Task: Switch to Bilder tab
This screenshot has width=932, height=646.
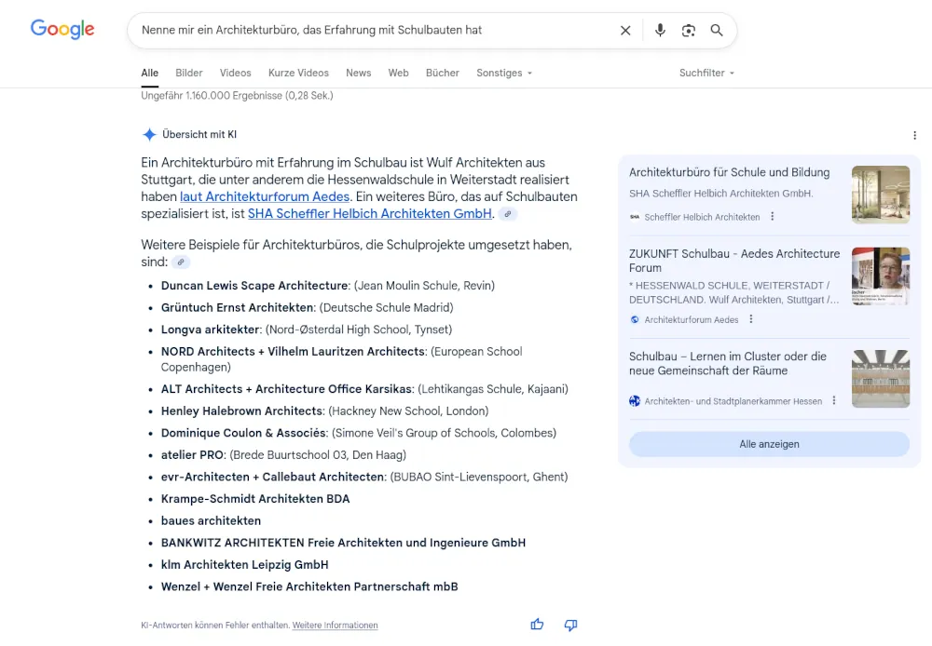Action: (x=189, y=73)
